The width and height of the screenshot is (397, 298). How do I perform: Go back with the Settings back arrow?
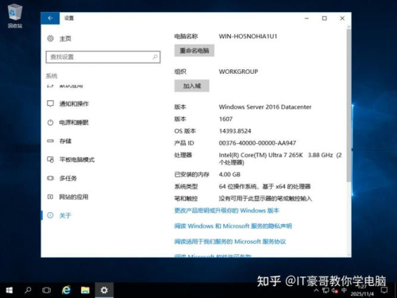click(50, 18)
